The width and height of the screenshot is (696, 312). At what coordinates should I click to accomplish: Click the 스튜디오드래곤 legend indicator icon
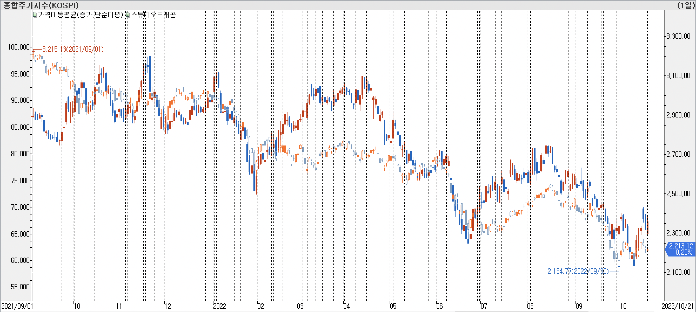[x=128, y=15]
